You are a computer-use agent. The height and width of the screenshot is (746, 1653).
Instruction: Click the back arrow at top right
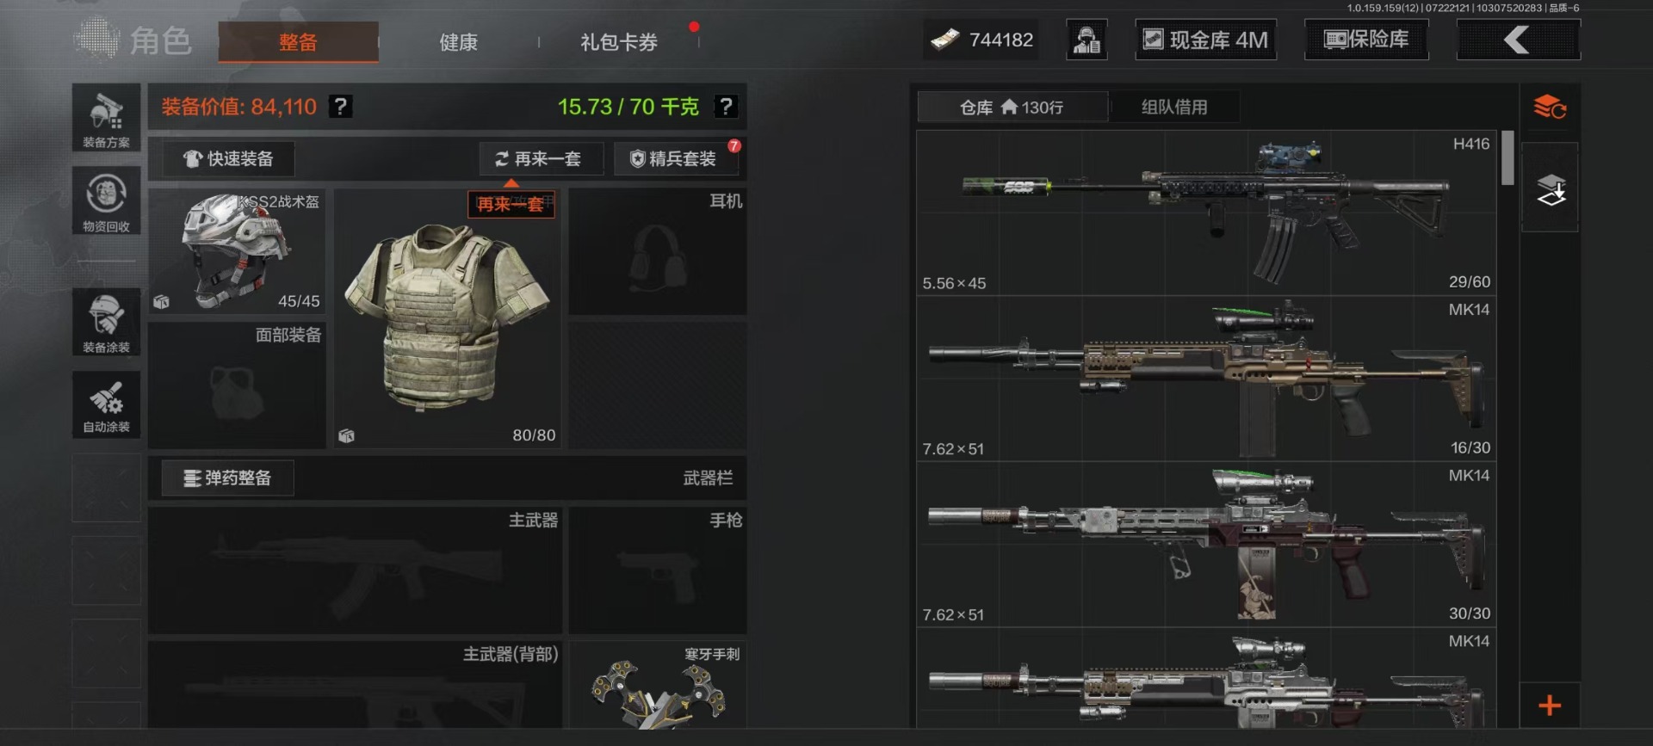click(x=1518, y=40)
